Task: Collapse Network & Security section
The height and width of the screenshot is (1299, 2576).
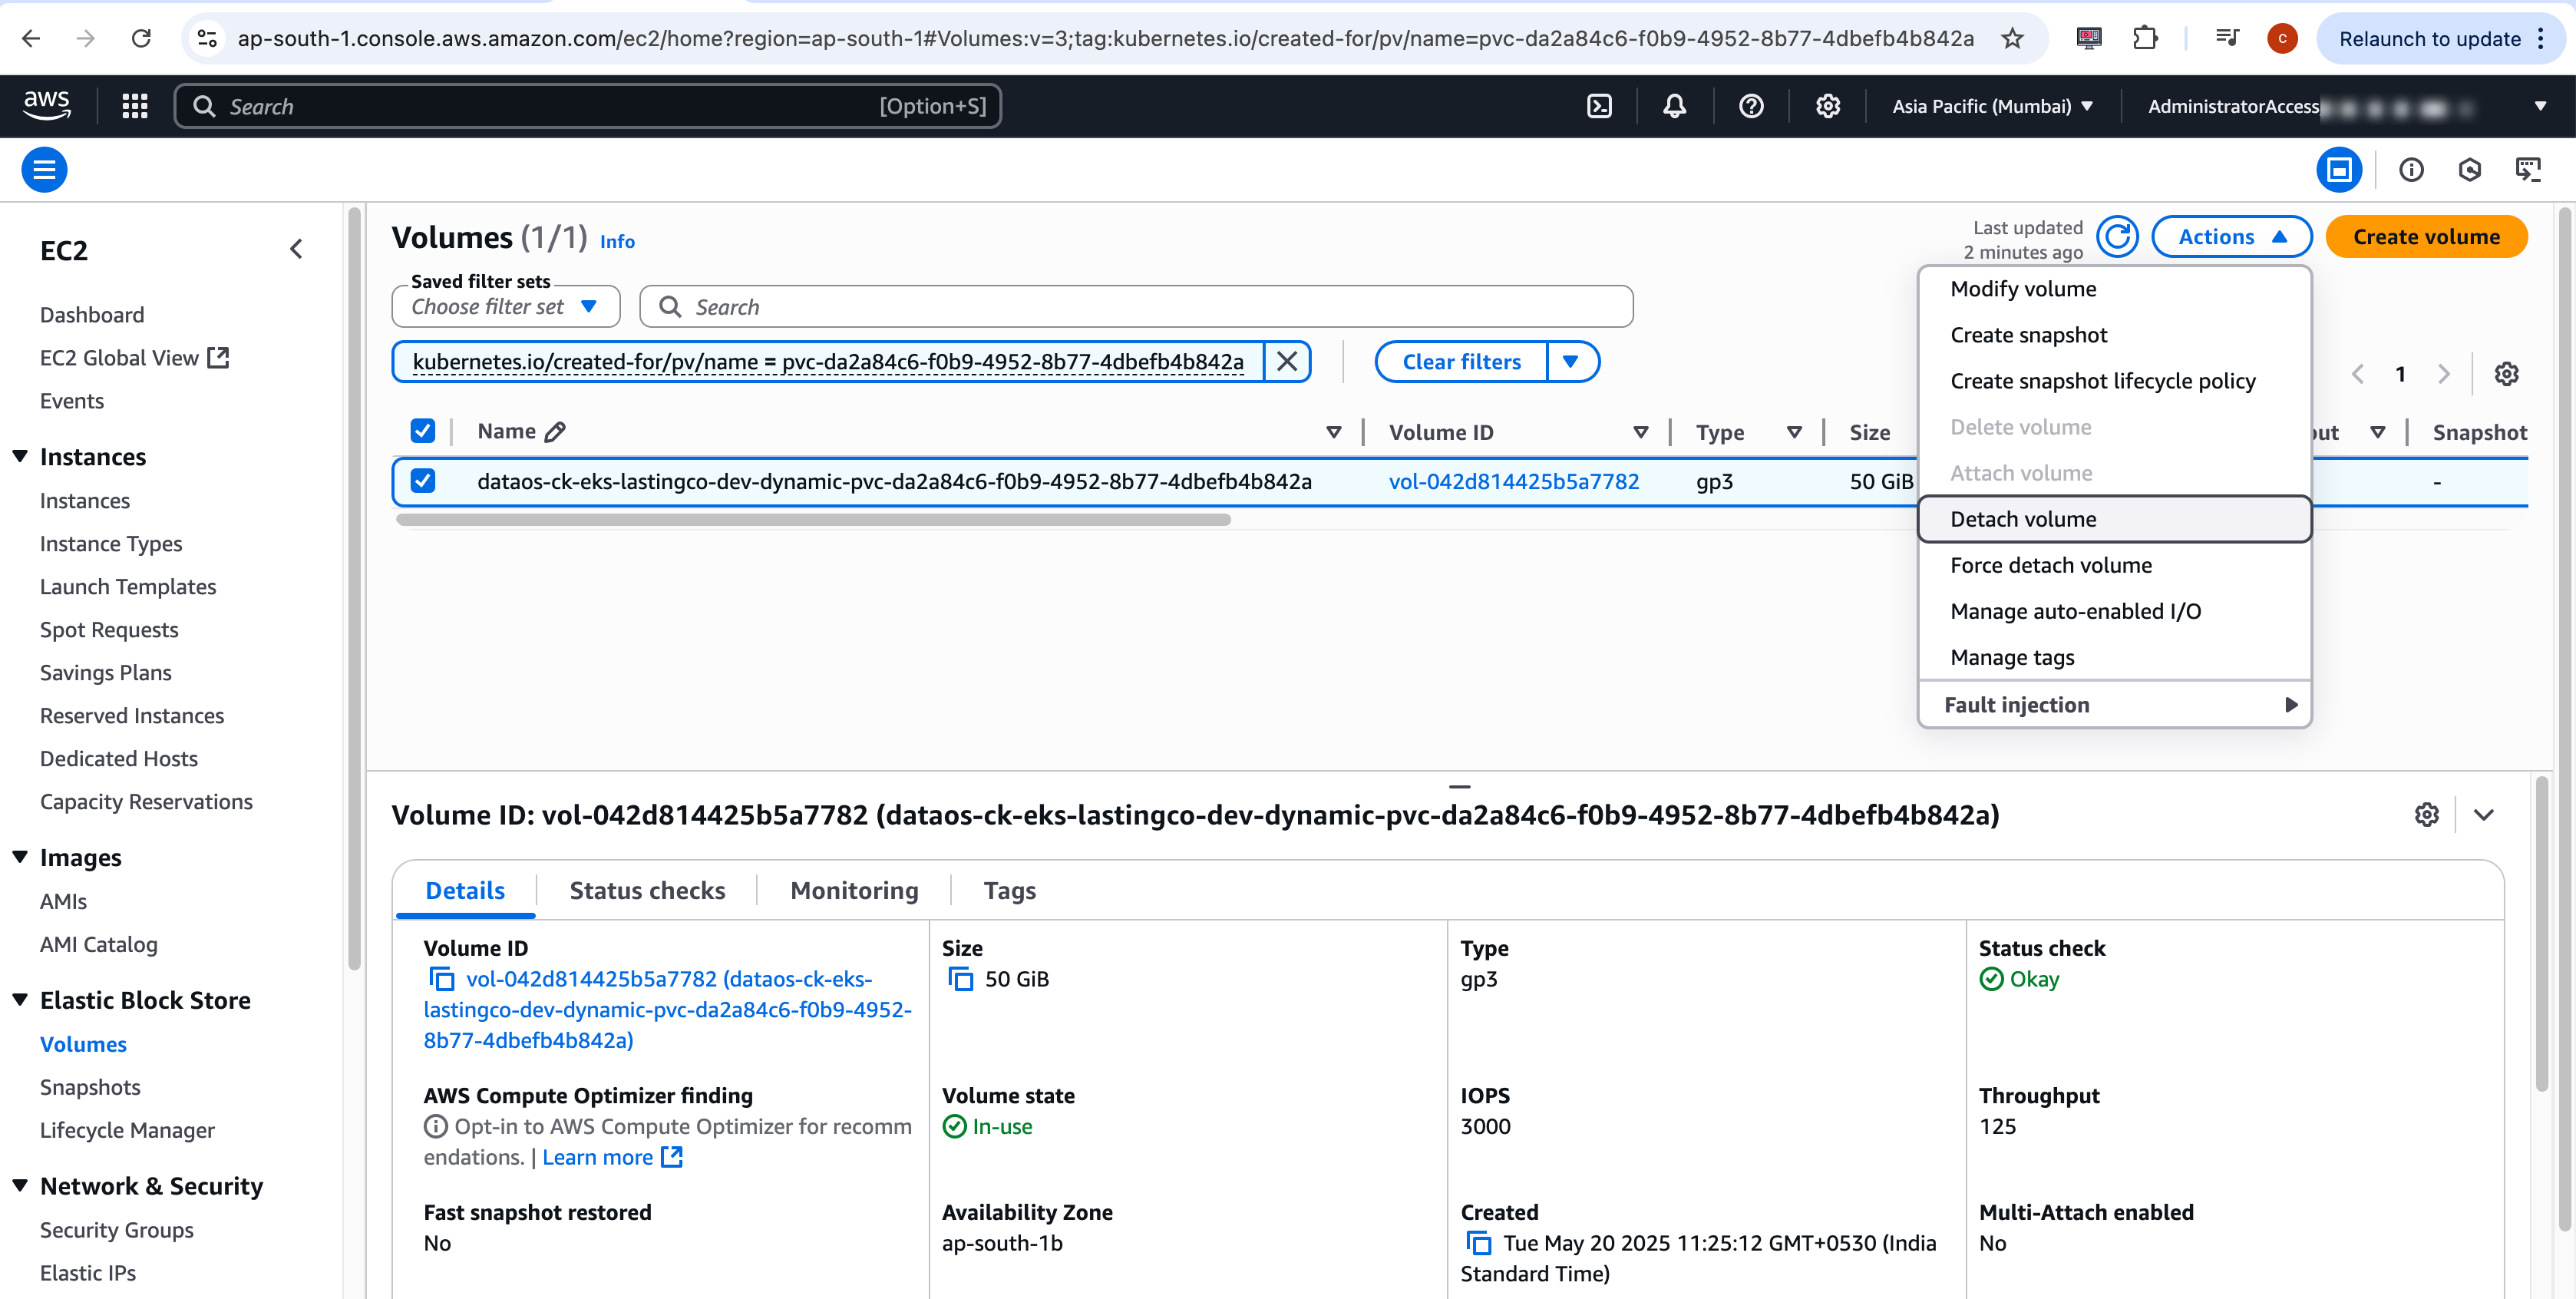Action: (x=20, y=1186)
